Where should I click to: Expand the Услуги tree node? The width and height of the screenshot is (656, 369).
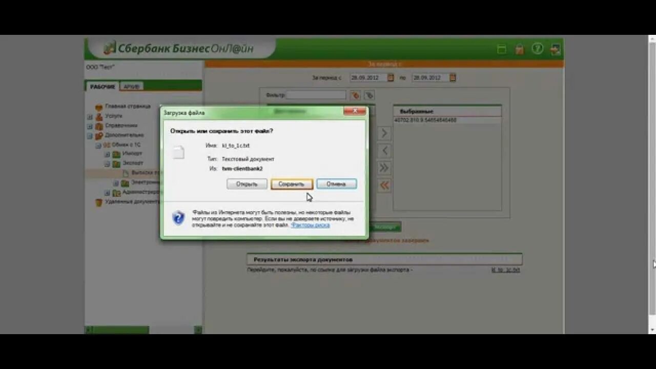(x=90, y=117)
